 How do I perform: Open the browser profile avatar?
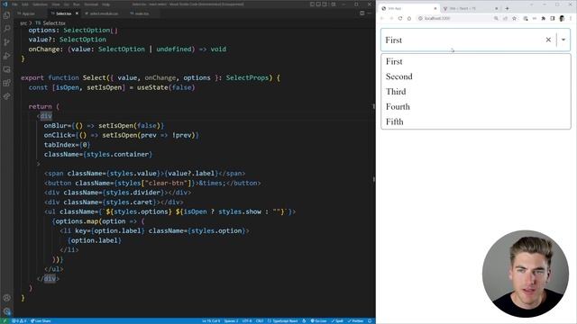[x=562, y=18]
